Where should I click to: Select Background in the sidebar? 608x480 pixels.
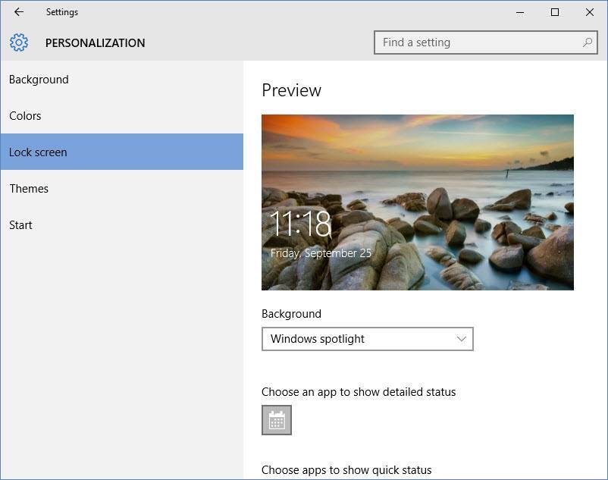pyautogui.click(x=39, y=79)
